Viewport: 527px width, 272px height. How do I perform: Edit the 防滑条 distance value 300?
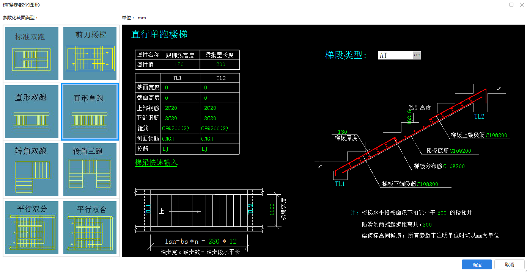point(427,225)
